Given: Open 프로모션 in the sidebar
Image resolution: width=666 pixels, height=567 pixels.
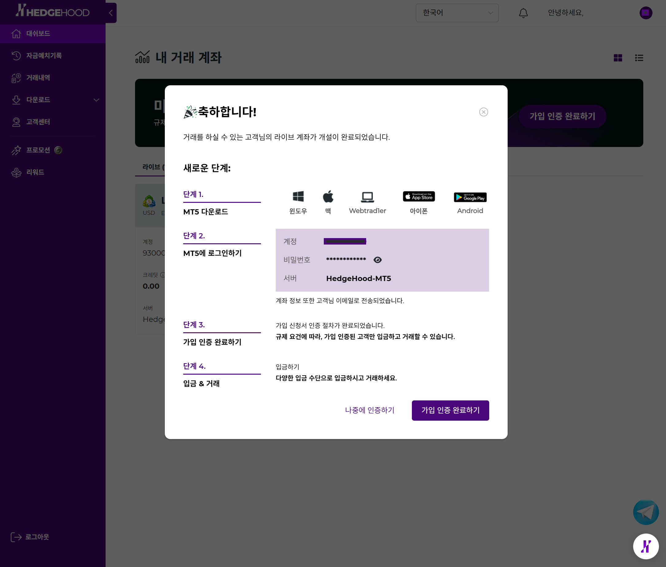Looking at the screenshot, I should (53, 150).
